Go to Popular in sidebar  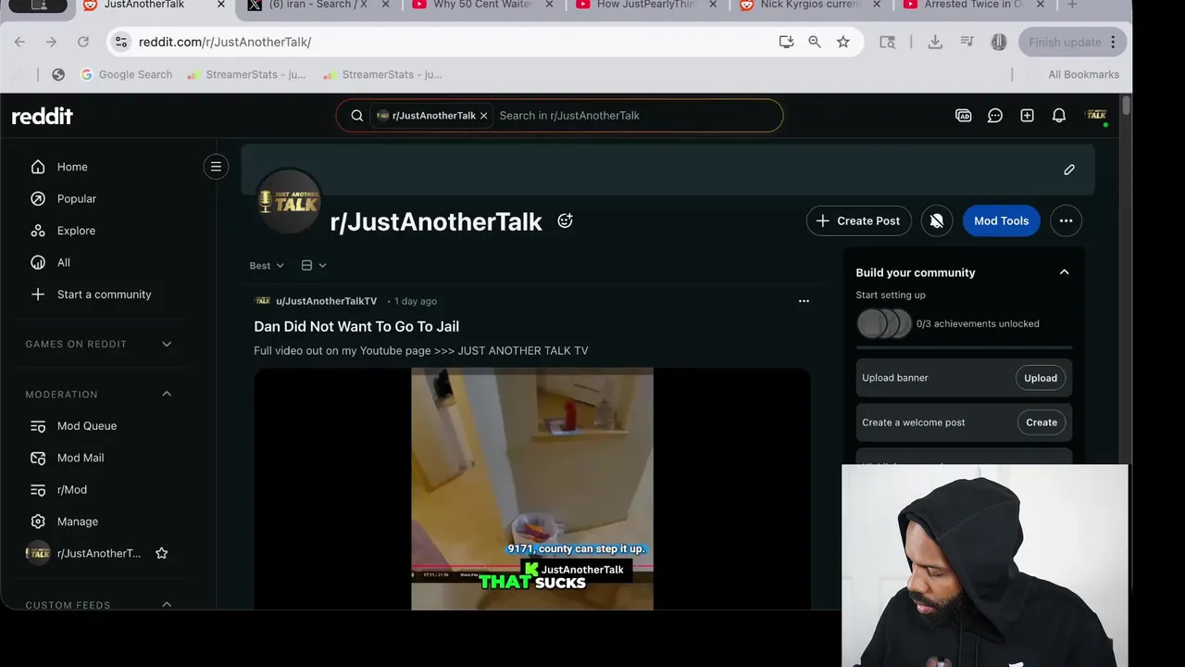pyautogui.click(x=77, y=198)
